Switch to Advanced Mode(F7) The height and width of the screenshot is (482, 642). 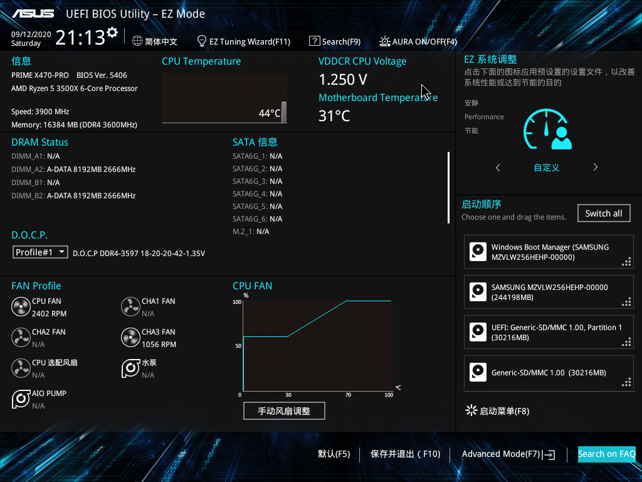tap(508, 454)
